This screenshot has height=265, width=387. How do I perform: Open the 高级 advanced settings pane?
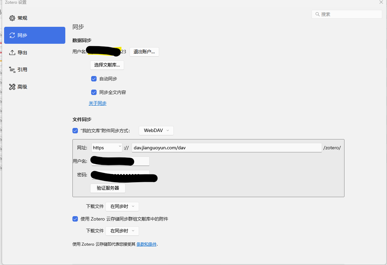coord(35,87)
